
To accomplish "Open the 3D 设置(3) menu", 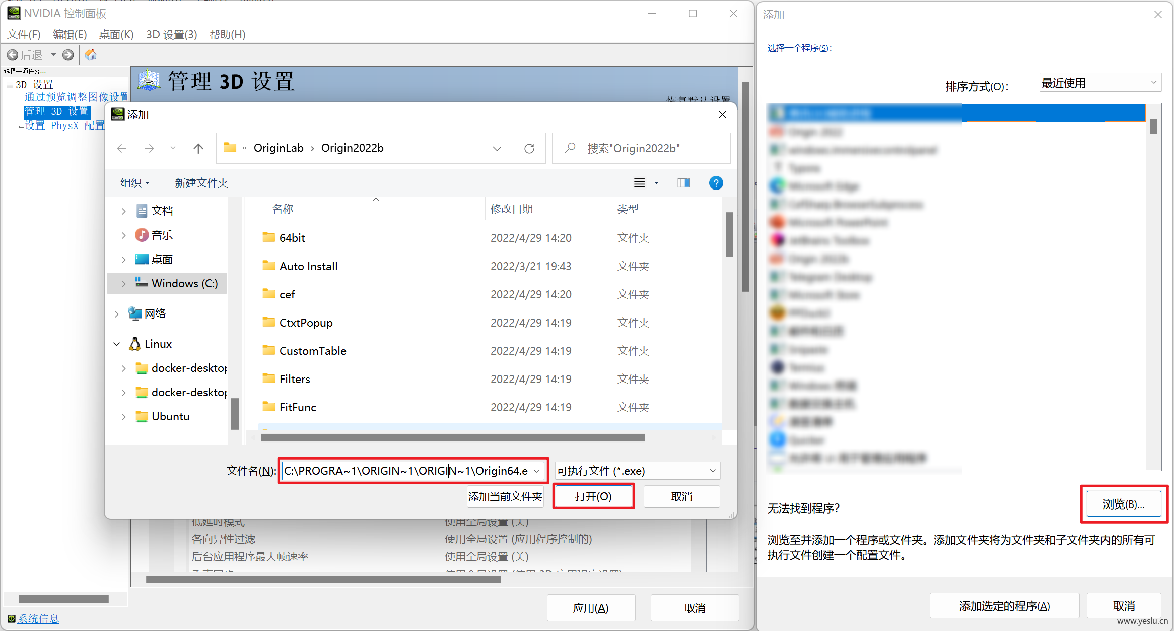I will coord(172,34).
